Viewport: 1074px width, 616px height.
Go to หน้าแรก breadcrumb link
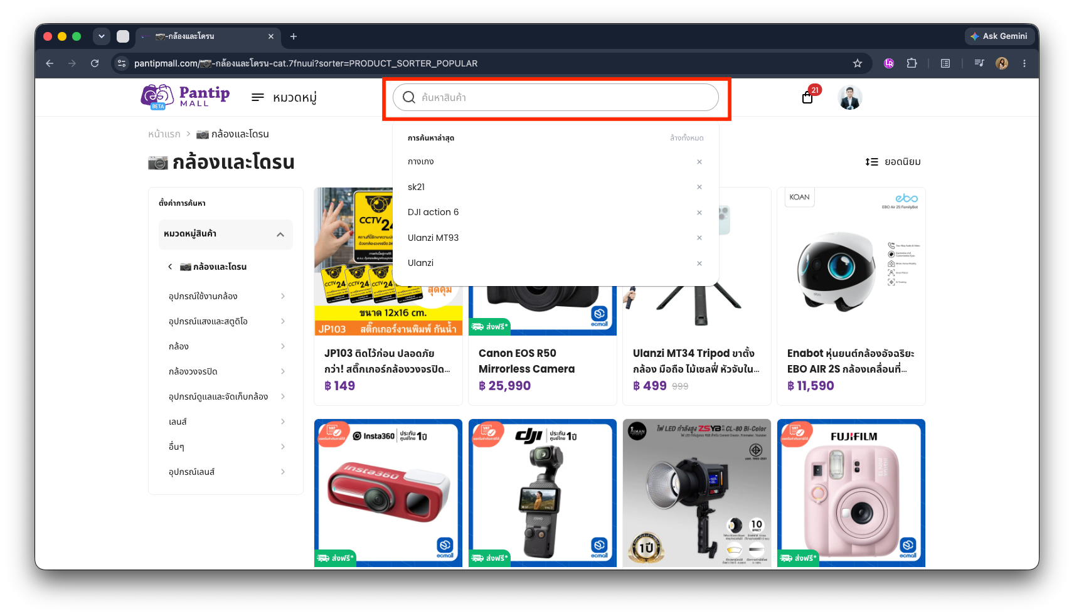point(164,134)
